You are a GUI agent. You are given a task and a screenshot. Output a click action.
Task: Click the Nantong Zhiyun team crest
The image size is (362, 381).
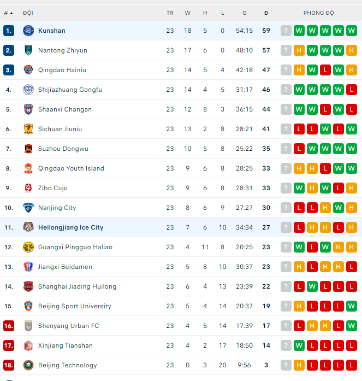(x=28, y=50)
